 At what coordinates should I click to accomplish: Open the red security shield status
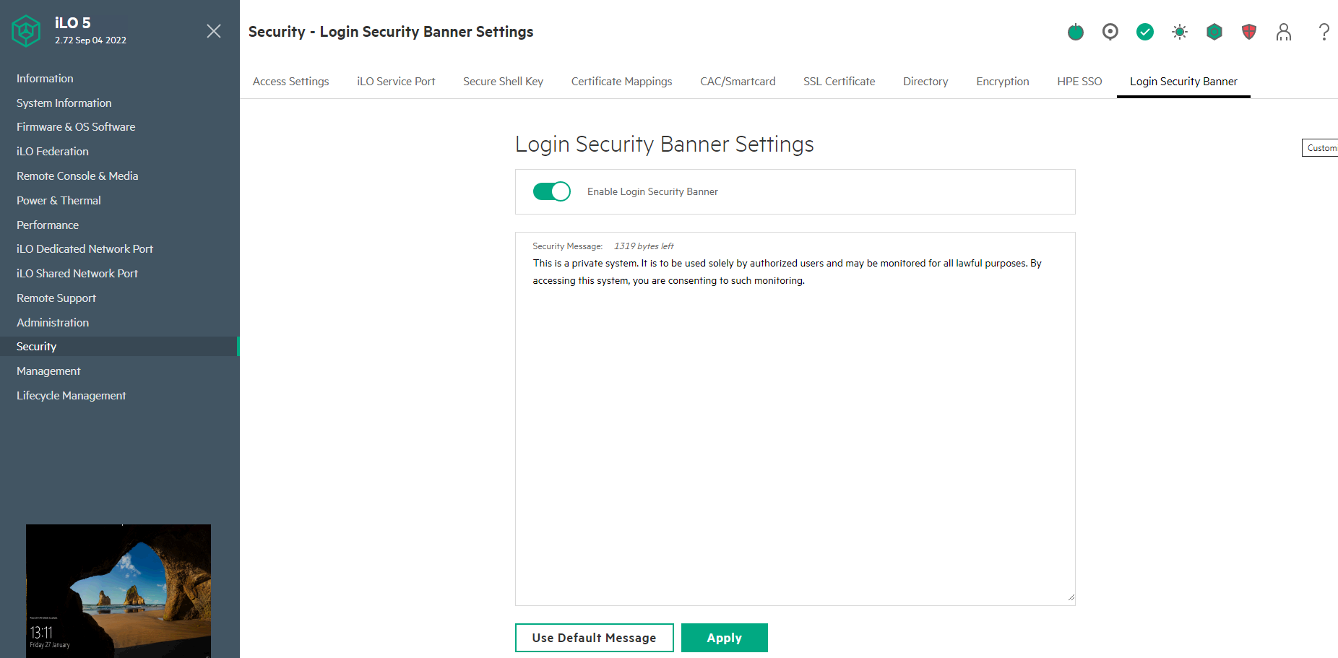[x=1248, y=32]
